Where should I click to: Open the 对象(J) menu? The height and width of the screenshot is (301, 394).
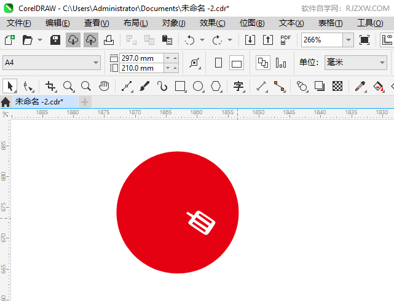[x=173, y=23]
